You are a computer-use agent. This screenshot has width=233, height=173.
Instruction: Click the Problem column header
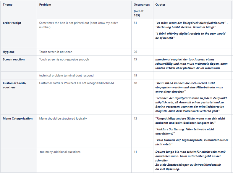[45, 5]
